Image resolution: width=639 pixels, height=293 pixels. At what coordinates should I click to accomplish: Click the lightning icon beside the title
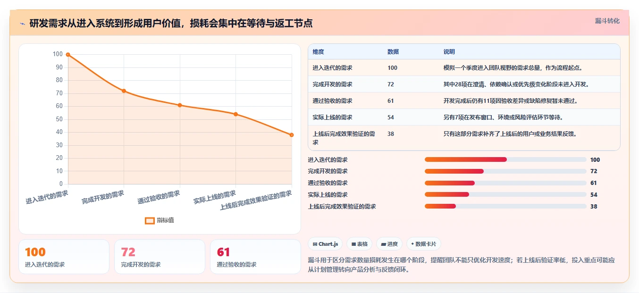click(x=23, y=24)
